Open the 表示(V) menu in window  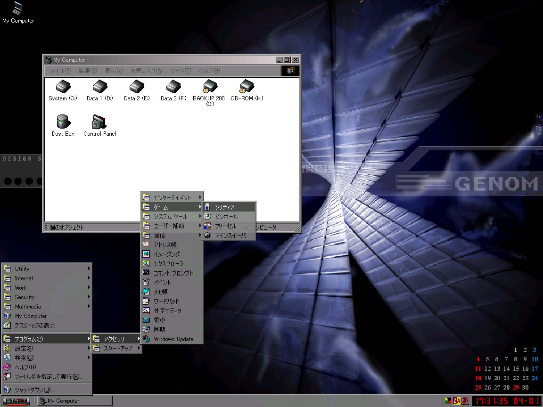point(114,71)
